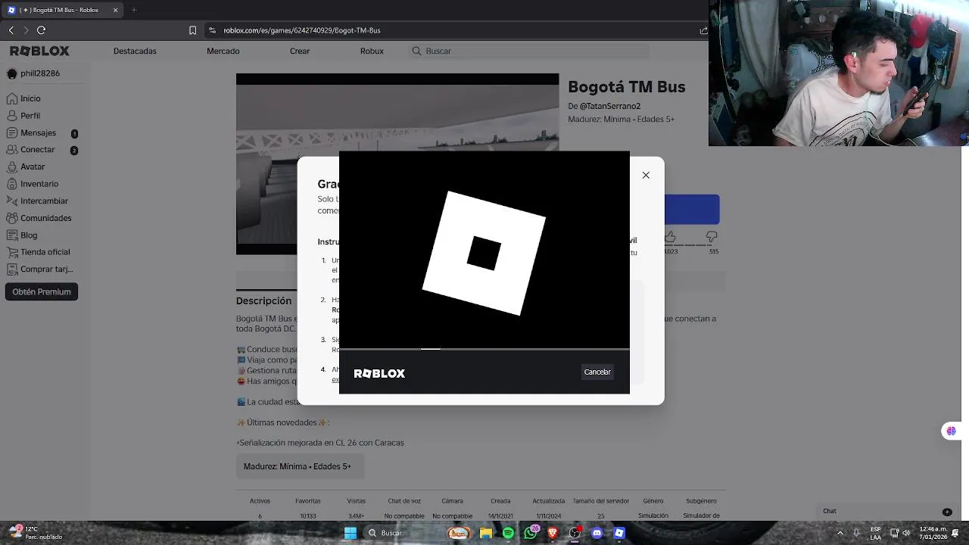Open the Chat bar
This screenshot has height=545, width=969.
[886, 511]
